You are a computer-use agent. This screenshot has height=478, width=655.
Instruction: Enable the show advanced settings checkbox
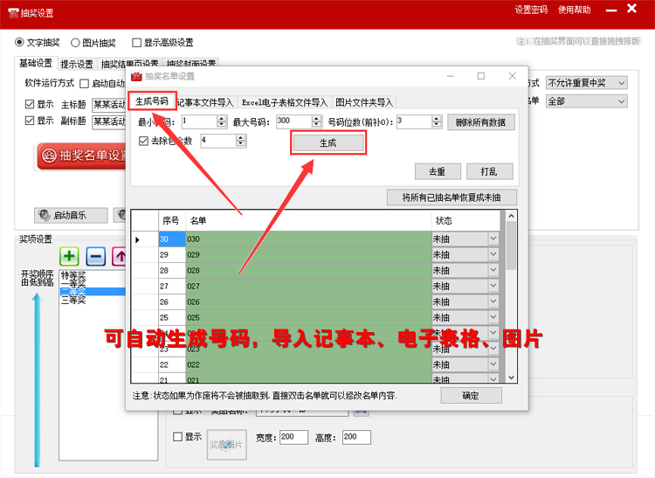pos(137,43)
